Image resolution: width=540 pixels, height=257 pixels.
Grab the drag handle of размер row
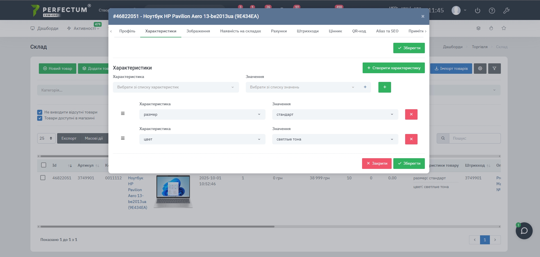(123, 113)
